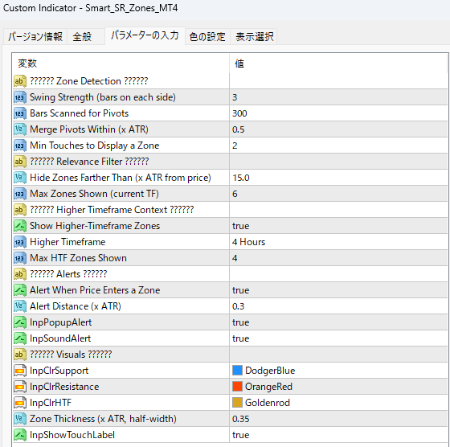The image size is (450, 447).
Task: Click the string icon beside Zone Detection header
Action: pyautogui.click(x=20, y=81)
